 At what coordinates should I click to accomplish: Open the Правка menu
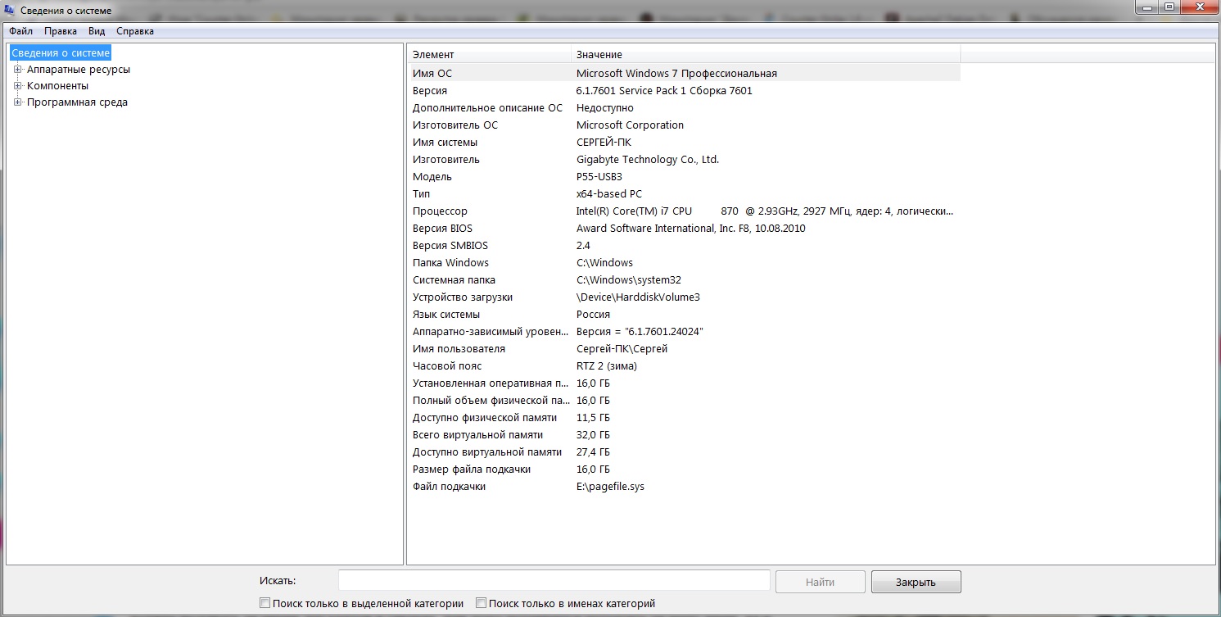(x=61, y=31)
